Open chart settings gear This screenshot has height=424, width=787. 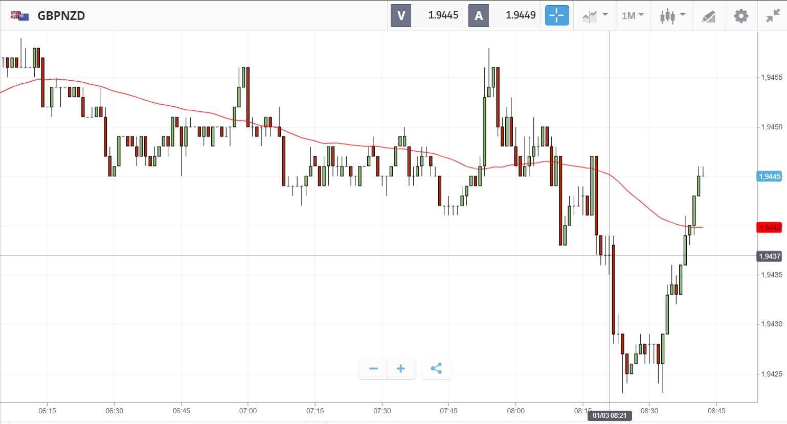pyautogui.click(x=741, y=16)
